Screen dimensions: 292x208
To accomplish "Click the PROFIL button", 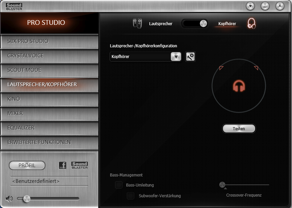I will tap(27, 165).
